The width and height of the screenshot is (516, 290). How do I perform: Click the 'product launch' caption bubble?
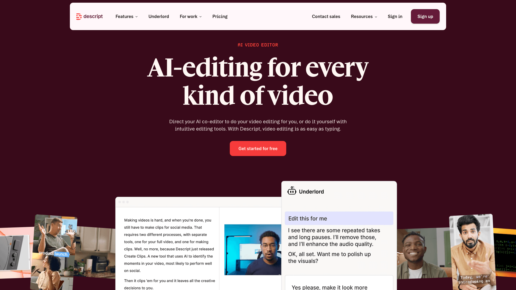pyautogui.click(x=54, y=253)
